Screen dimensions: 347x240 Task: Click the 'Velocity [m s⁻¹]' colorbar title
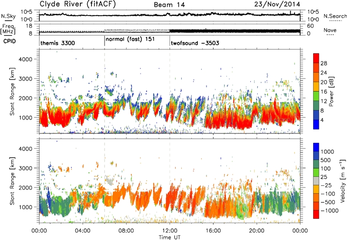343,181
